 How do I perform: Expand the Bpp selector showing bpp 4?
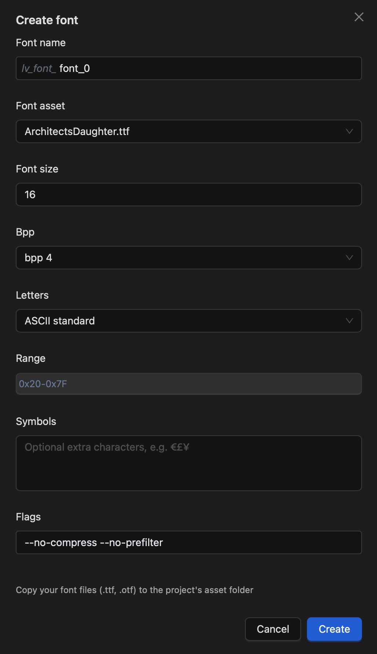point(188,258)
